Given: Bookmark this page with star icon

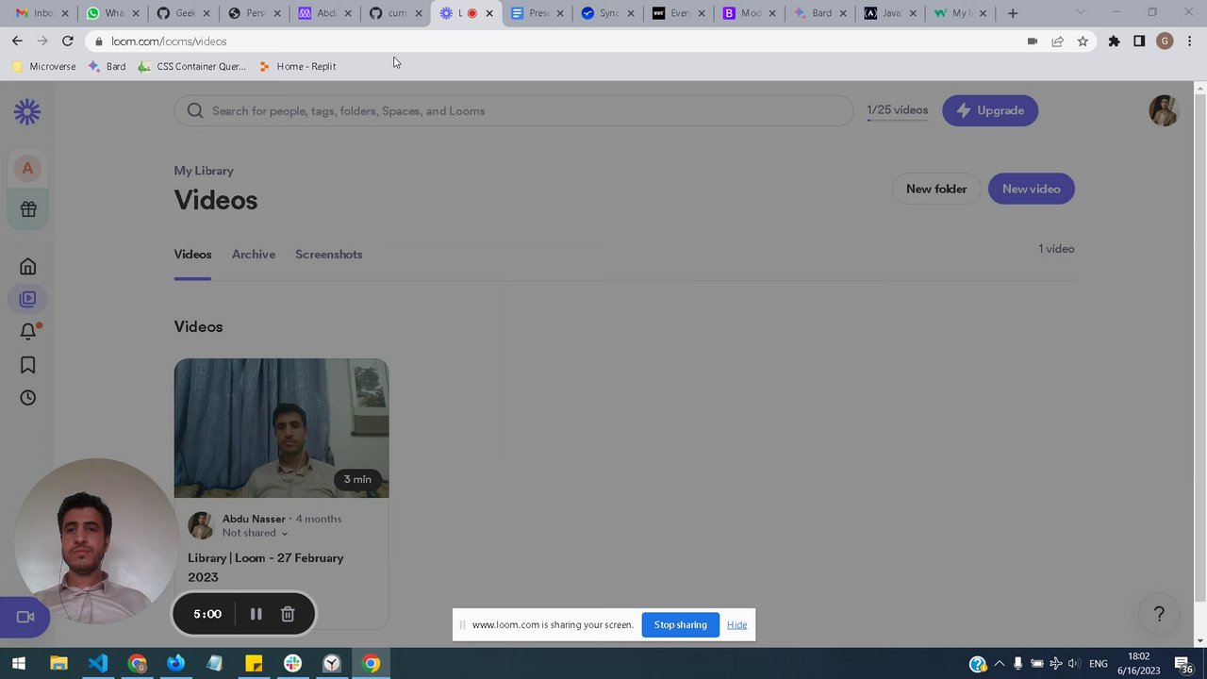Looking at the screenshot, I should (1083, 41).
